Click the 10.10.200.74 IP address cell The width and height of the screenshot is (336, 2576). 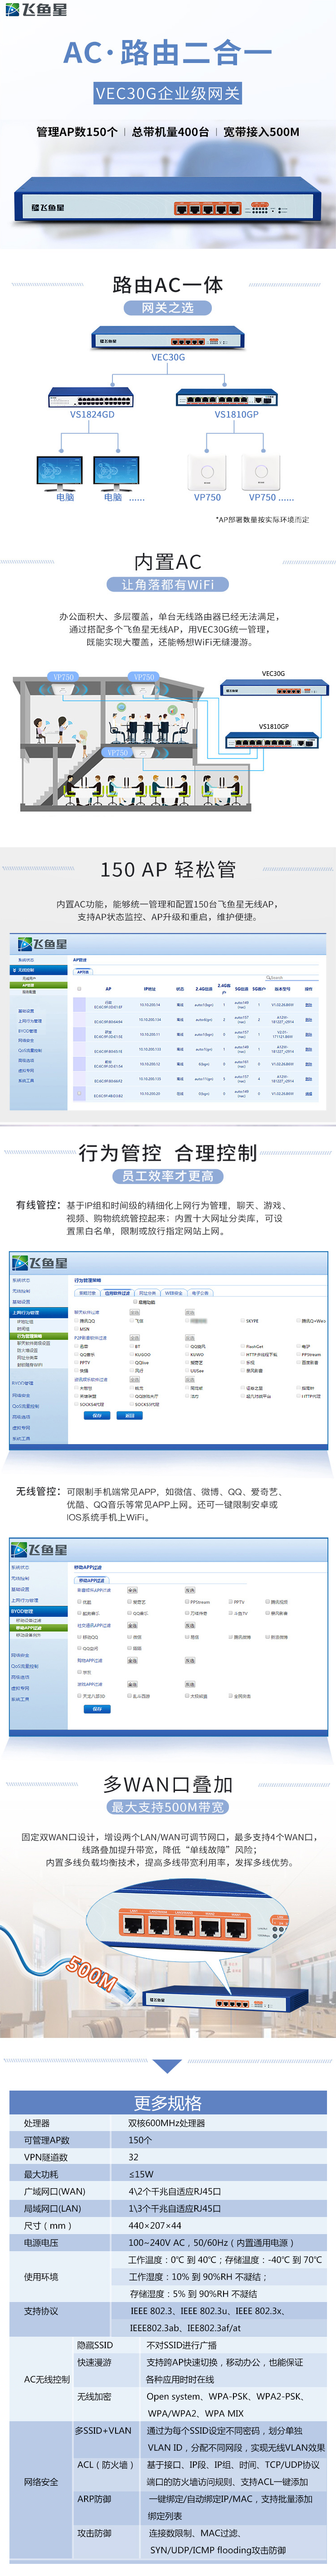pos(149,1005)
